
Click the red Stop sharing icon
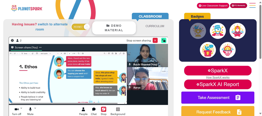point(103,109)
